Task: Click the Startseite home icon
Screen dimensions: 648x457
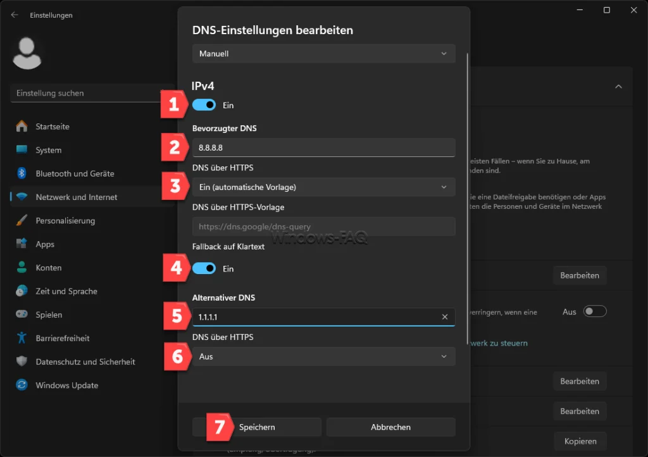Action: tap(22, 126)
